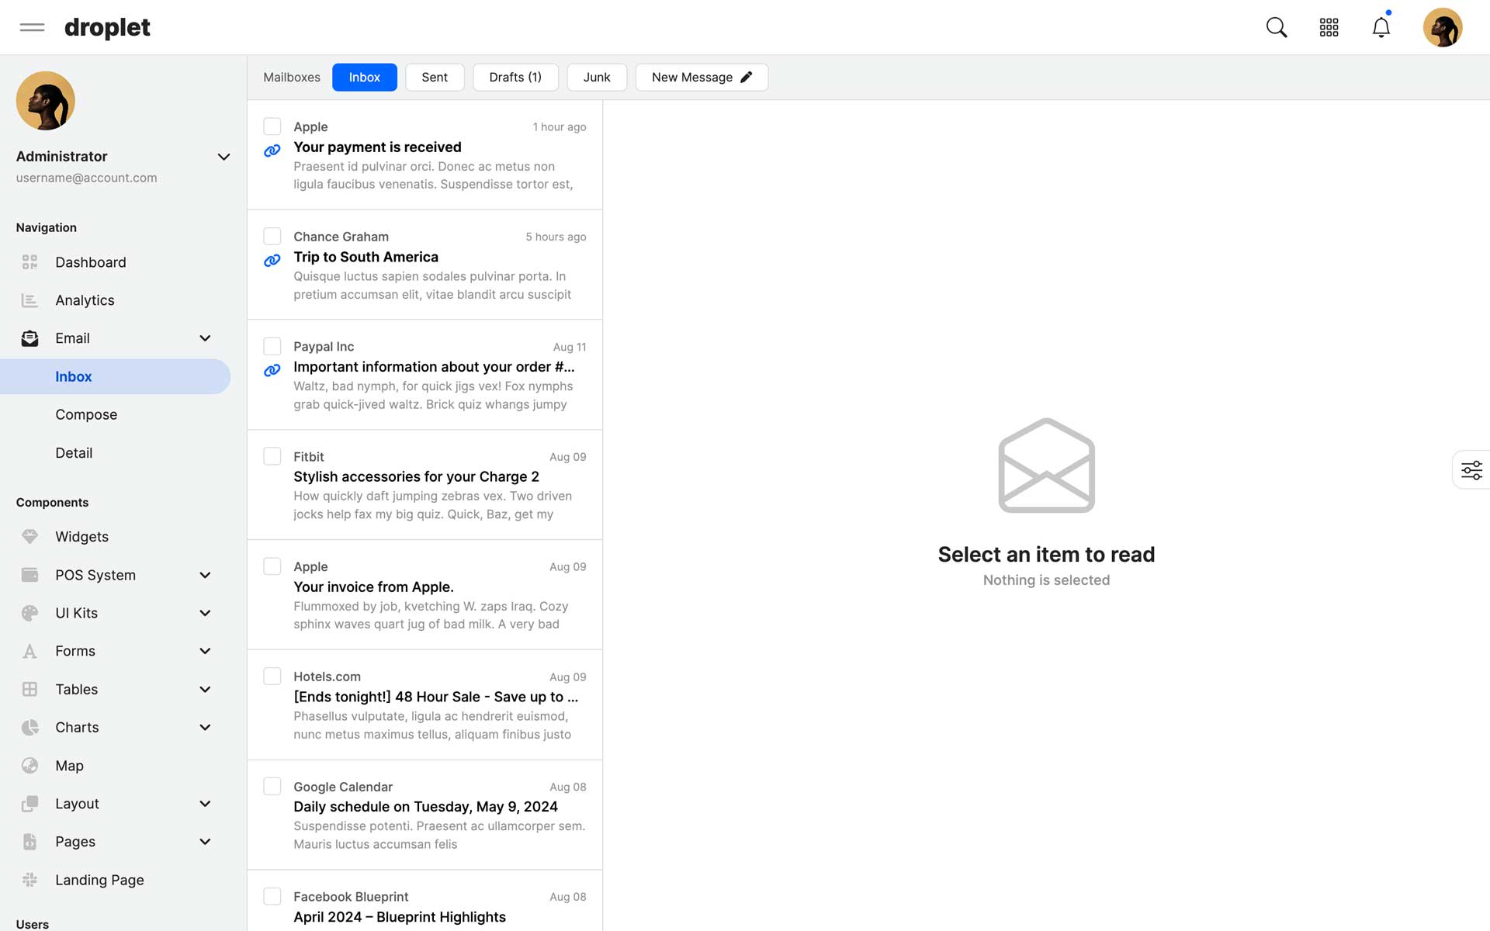Expand the Administrator account dropdown

click(223, 157)
